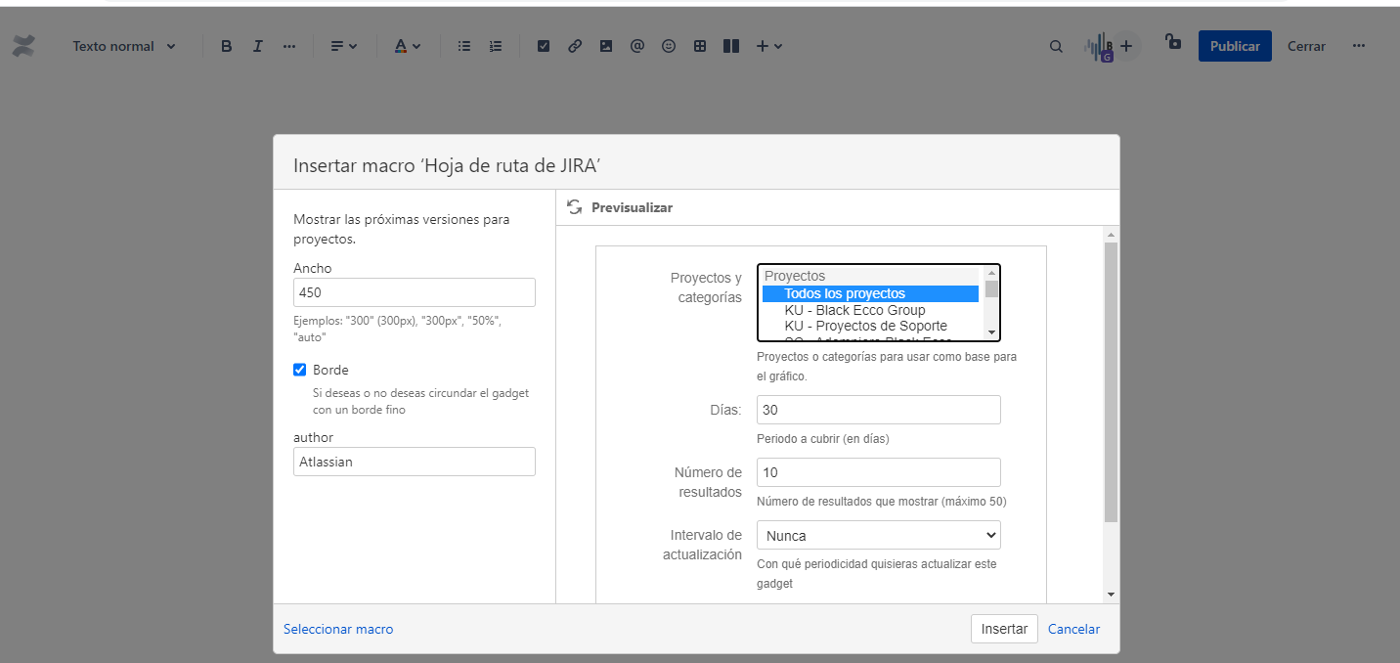1400x663 pixels.
Task: Open the Seleccionar macro link
Action: point(338,629)
